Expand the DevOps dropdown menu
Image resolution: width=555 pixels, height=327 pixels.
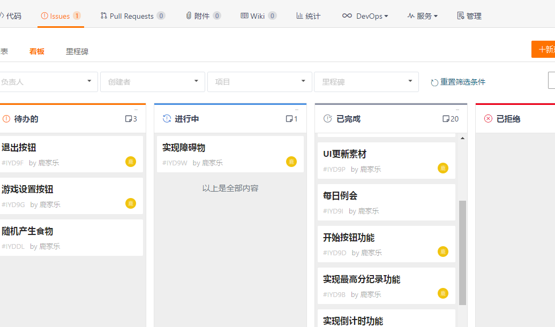365,16
